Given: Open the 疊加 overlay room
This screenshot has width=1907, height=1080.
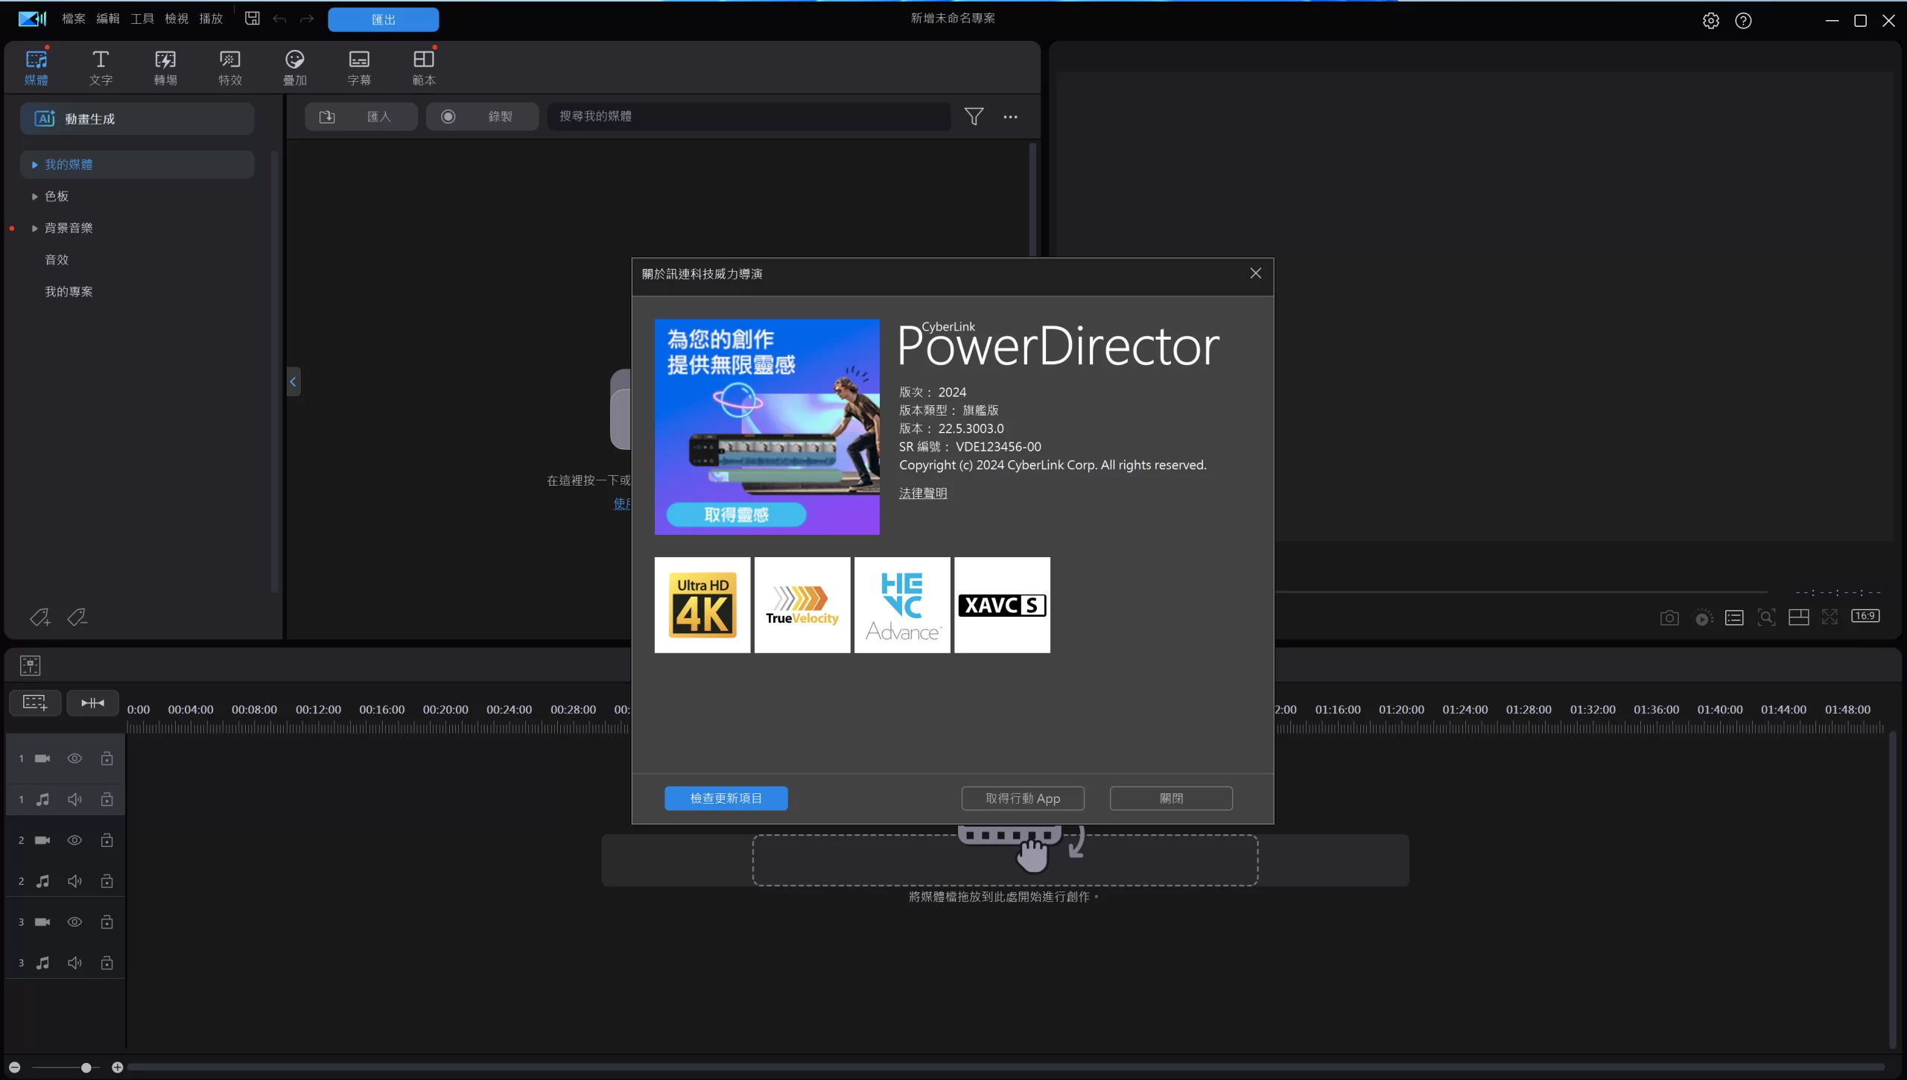Looking at the screenshot, I should pyautogui.click(x=295, y=67).
